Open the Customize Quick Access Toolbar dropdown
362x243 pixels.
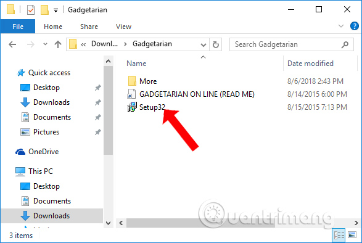tap(56, 10)
